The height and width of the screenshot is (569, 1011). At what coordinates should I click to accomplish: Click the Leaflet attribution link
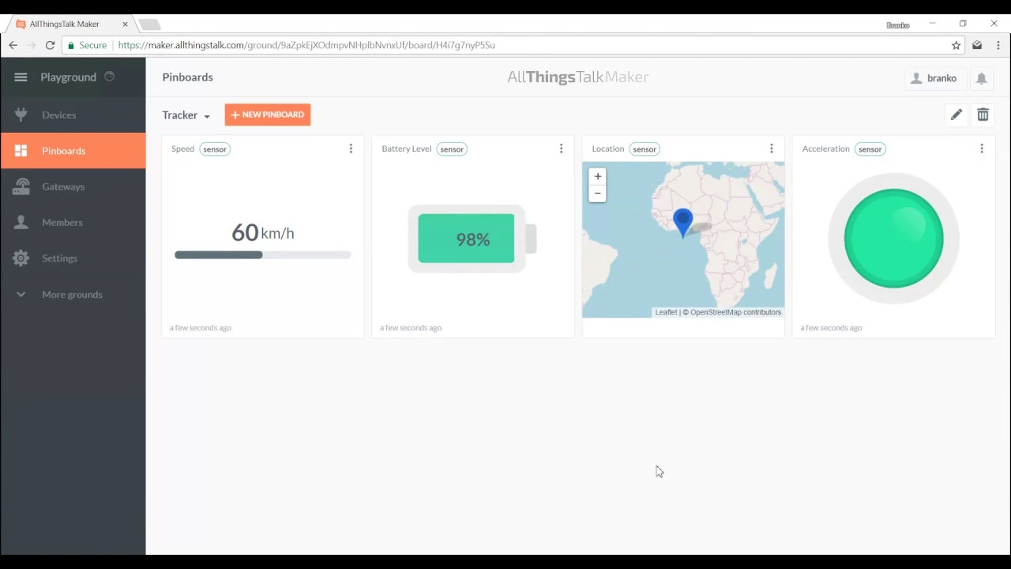(666, 312)
